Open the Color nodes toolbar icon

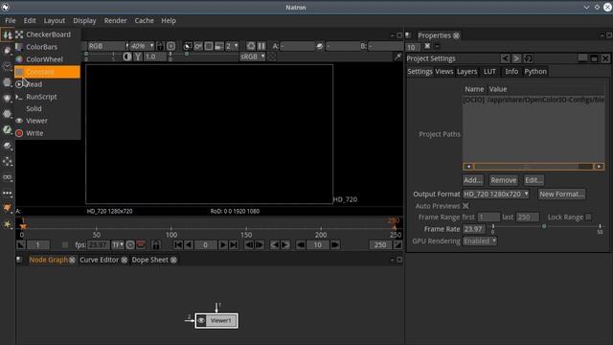8,98
